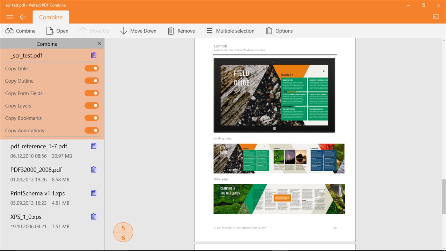Screen dimensions: 446x251
Task: Close the Combine side panel
Action: point(99,43)
